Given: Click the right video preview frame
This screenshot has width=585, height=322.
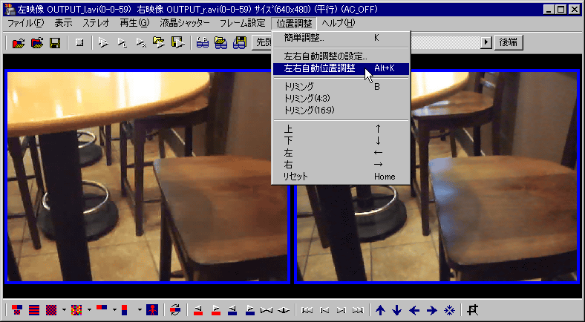Looking at the screenshot, I should 437,177.
